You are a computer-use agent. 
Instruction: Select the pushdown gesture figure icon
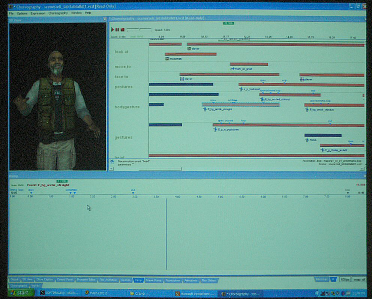pos(215,129)
